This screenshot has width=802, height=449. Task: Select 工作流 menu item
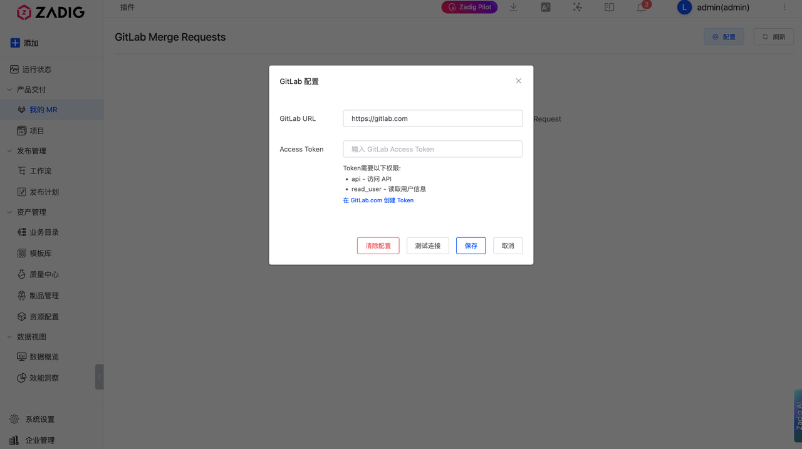(41, 171)
